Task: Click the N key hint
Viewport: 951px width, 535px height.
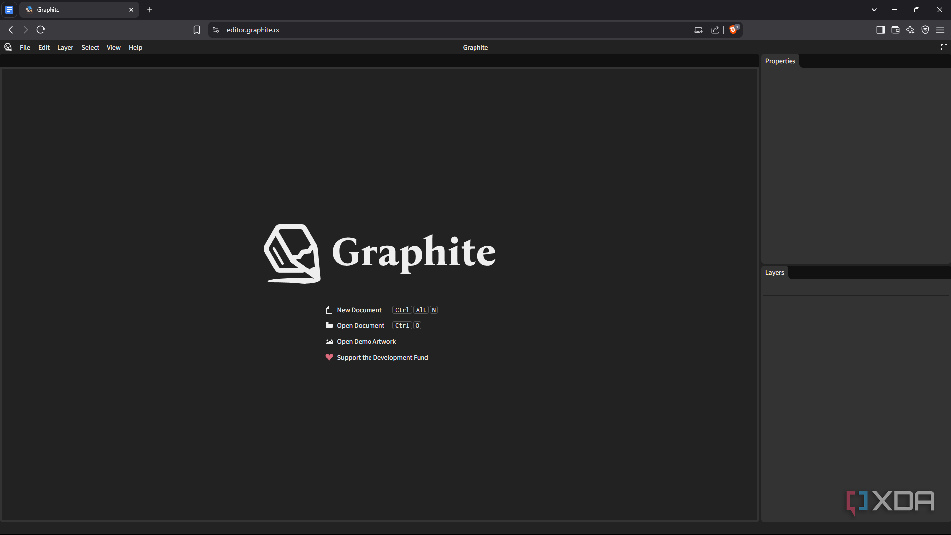Action: (x=434, y=310)
